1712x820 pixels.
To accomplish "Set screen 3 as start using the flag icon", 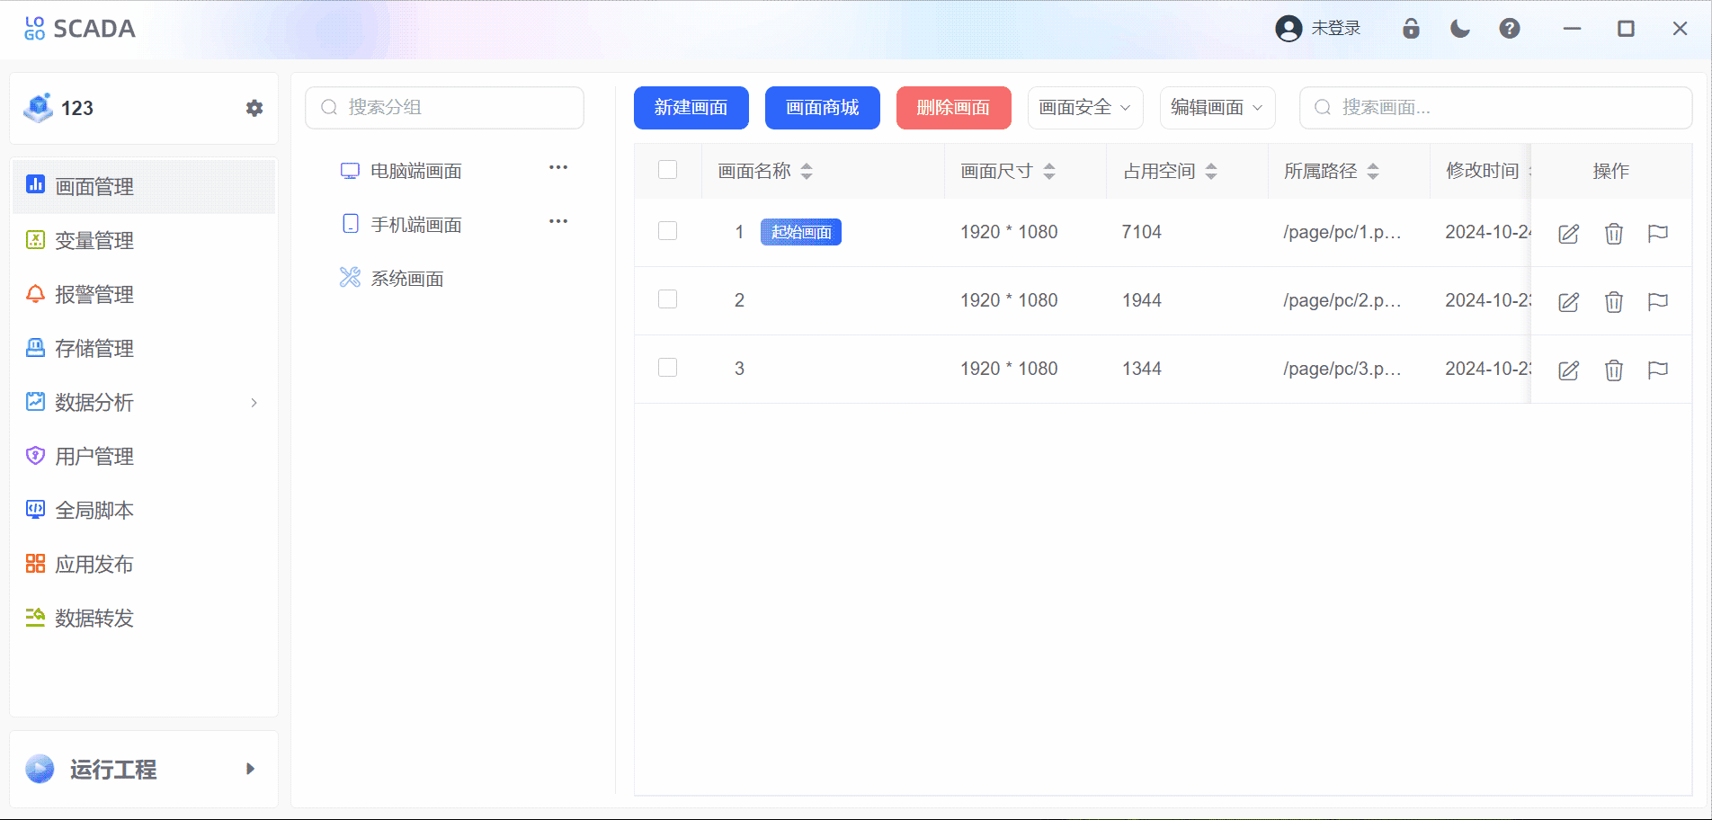I will click(x=1657, y=370).
